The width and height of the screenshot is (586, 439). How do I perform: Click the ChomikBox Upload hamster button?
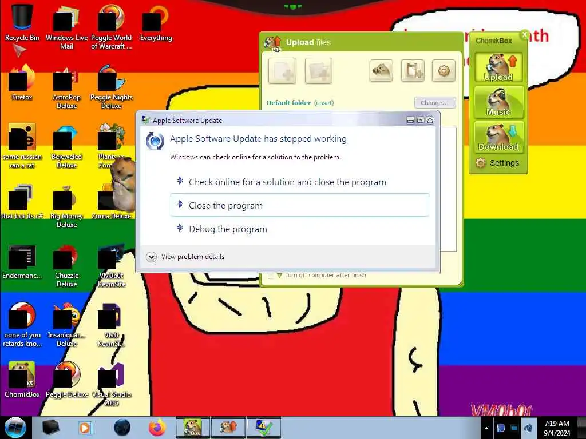498,67
